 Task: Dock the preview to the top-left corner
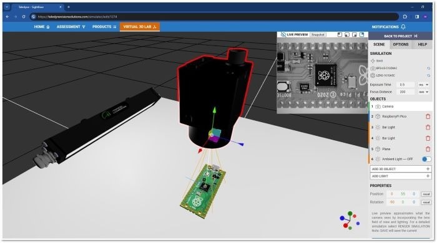tap(340, 34)
